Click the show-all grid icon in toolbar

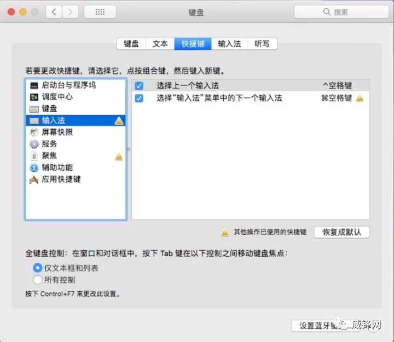coord(100,11)
